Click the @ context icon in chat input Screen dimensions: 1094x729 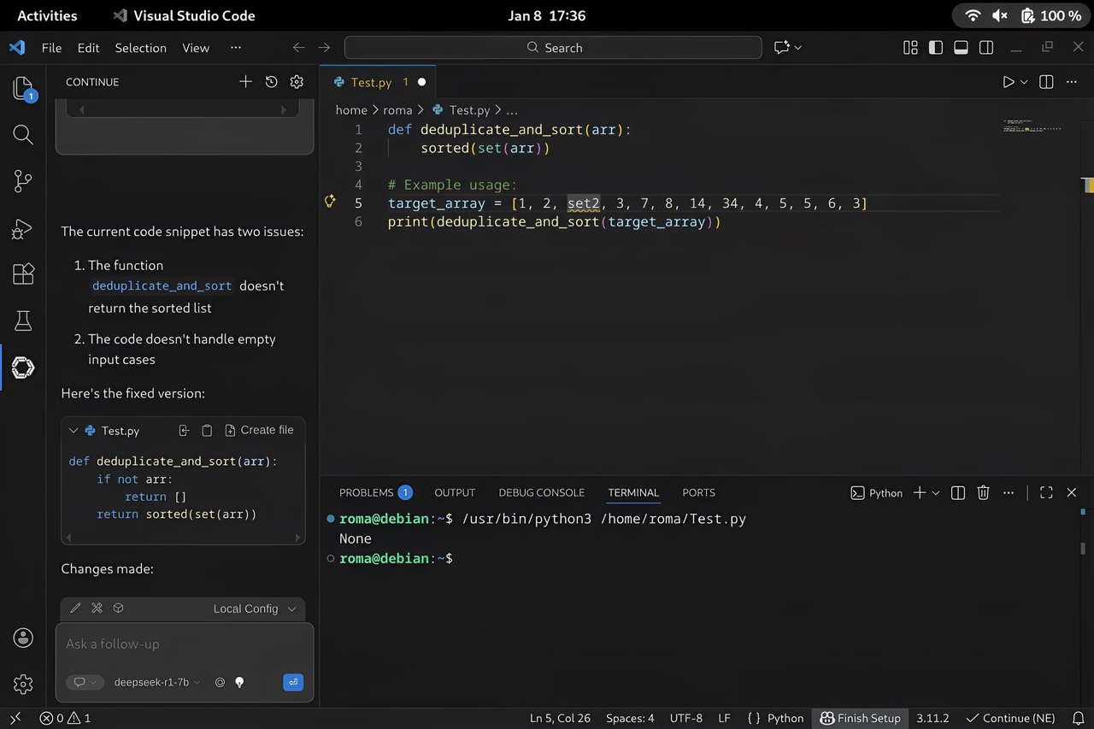(x=220, y=683)
